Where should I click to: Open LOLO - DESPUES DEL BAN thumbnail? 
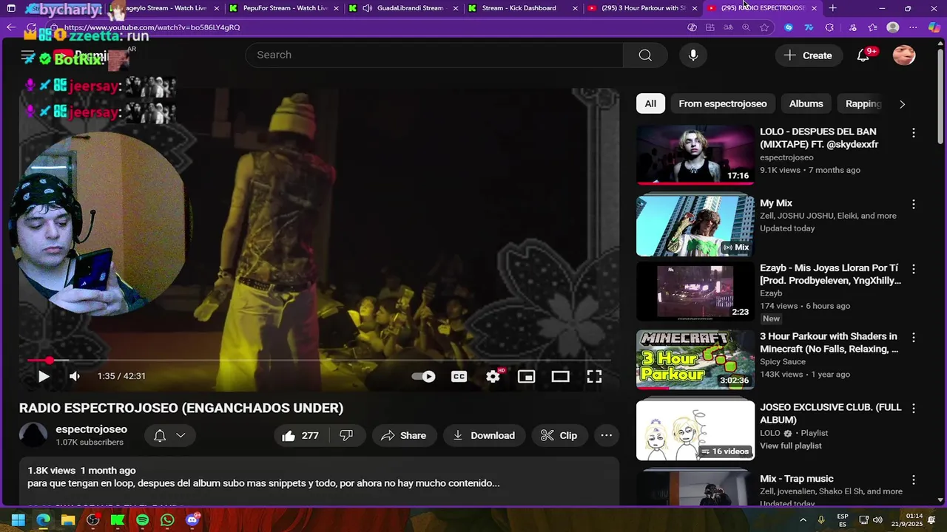point(695,154)
